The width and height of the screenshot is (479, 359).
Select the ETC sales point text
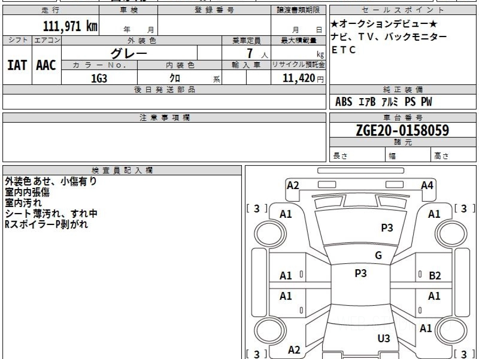(343, 50)
